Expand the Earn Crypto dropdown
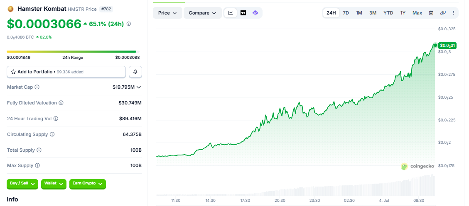The height and width of the screenshot is (206, 469). tap(88, 184)
